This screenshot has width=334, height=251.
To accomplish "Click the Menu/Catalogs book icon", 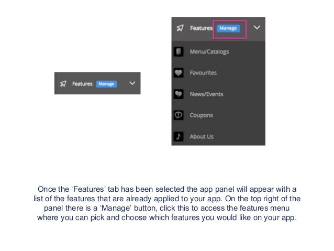I will tap(179, 52).
